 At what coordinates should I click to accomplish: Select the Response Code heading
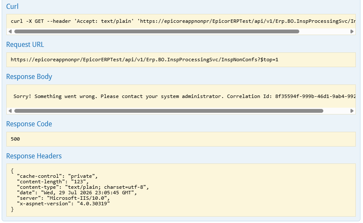(29, 124)
